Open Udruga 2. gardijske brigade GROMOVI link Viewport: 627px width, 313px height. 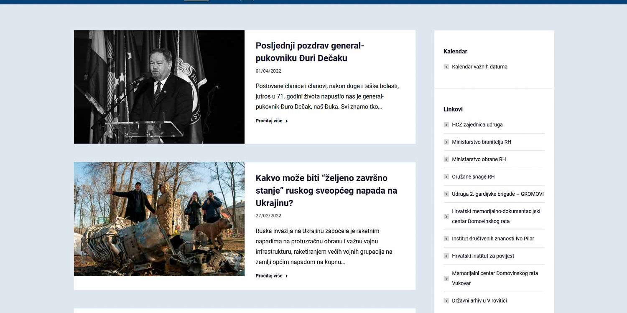[x=497, y=194]
